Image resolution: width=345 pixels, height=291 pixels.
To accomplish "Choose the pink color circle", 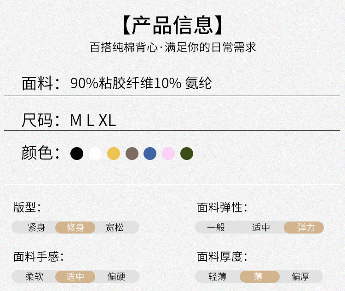I will tap(168, 153).
